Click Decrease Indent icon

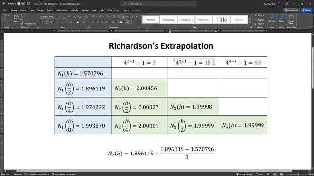pyautogui.click(x=114, y=17)
